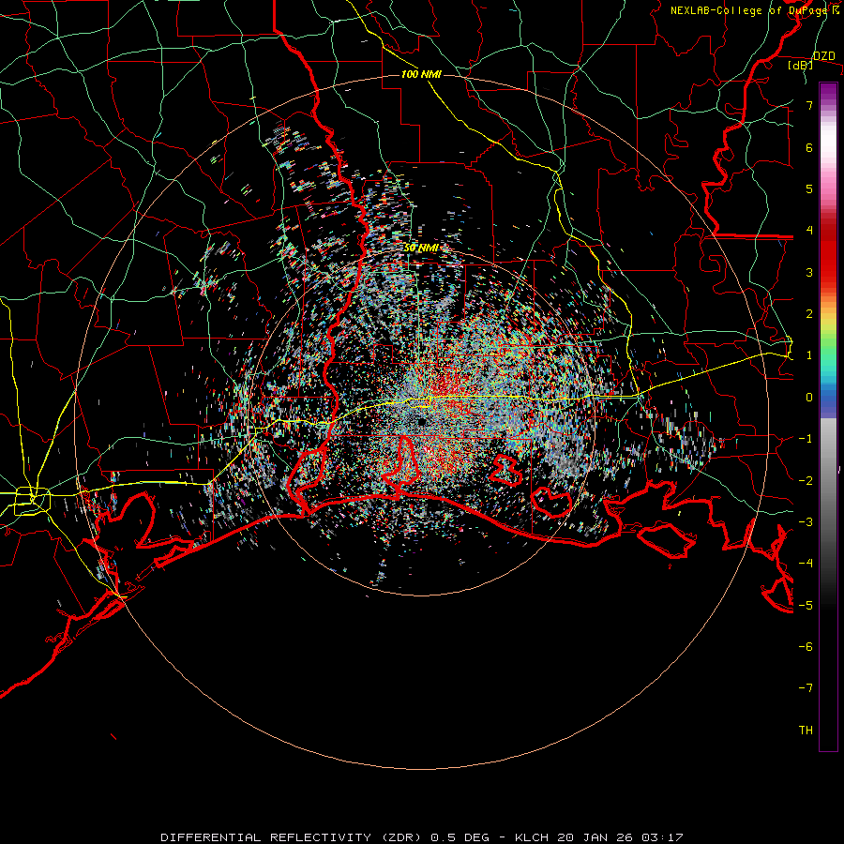Click the 6 value on color scale
The height and width of the screenshot is (844, 844).
coord(809,147)
